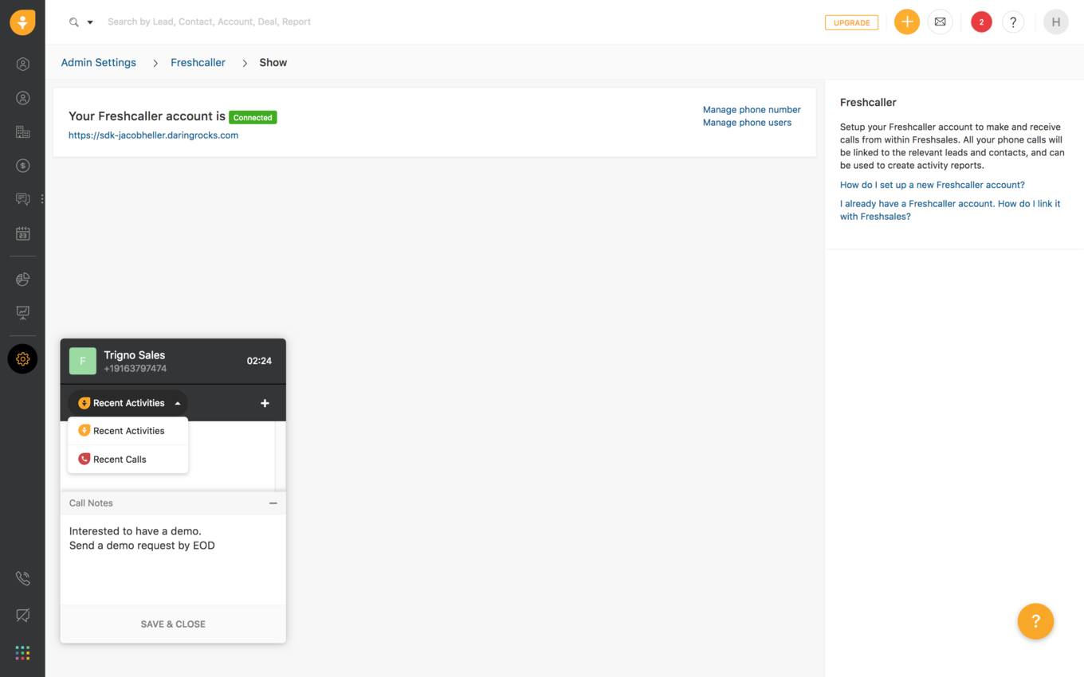The image size is (1084, 677).
Task: Go to Admin Settings breadcrumb
Action: (99, 62)
